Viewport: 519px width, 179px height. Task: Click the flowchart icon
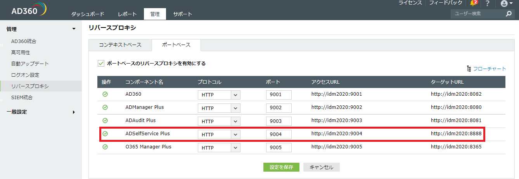(469, 69)
